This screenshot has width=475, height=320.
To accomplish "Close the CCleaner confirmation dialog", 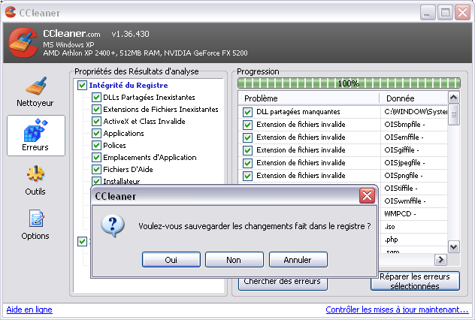I will click(x=368, y=195).
